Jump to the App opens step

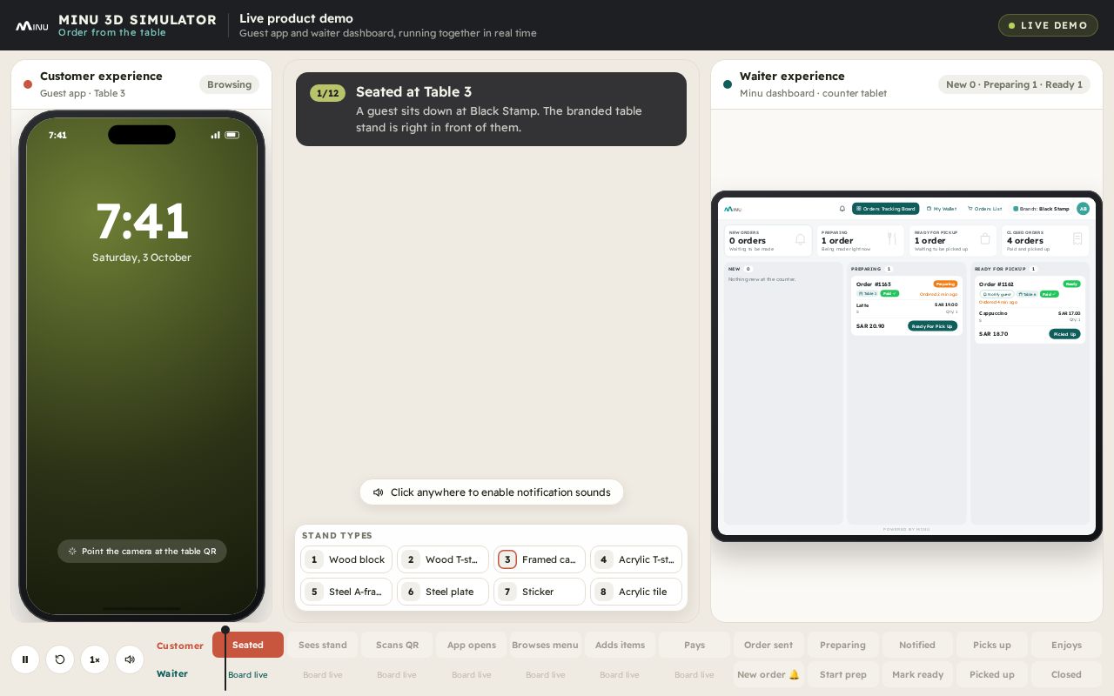pos(472,645)
